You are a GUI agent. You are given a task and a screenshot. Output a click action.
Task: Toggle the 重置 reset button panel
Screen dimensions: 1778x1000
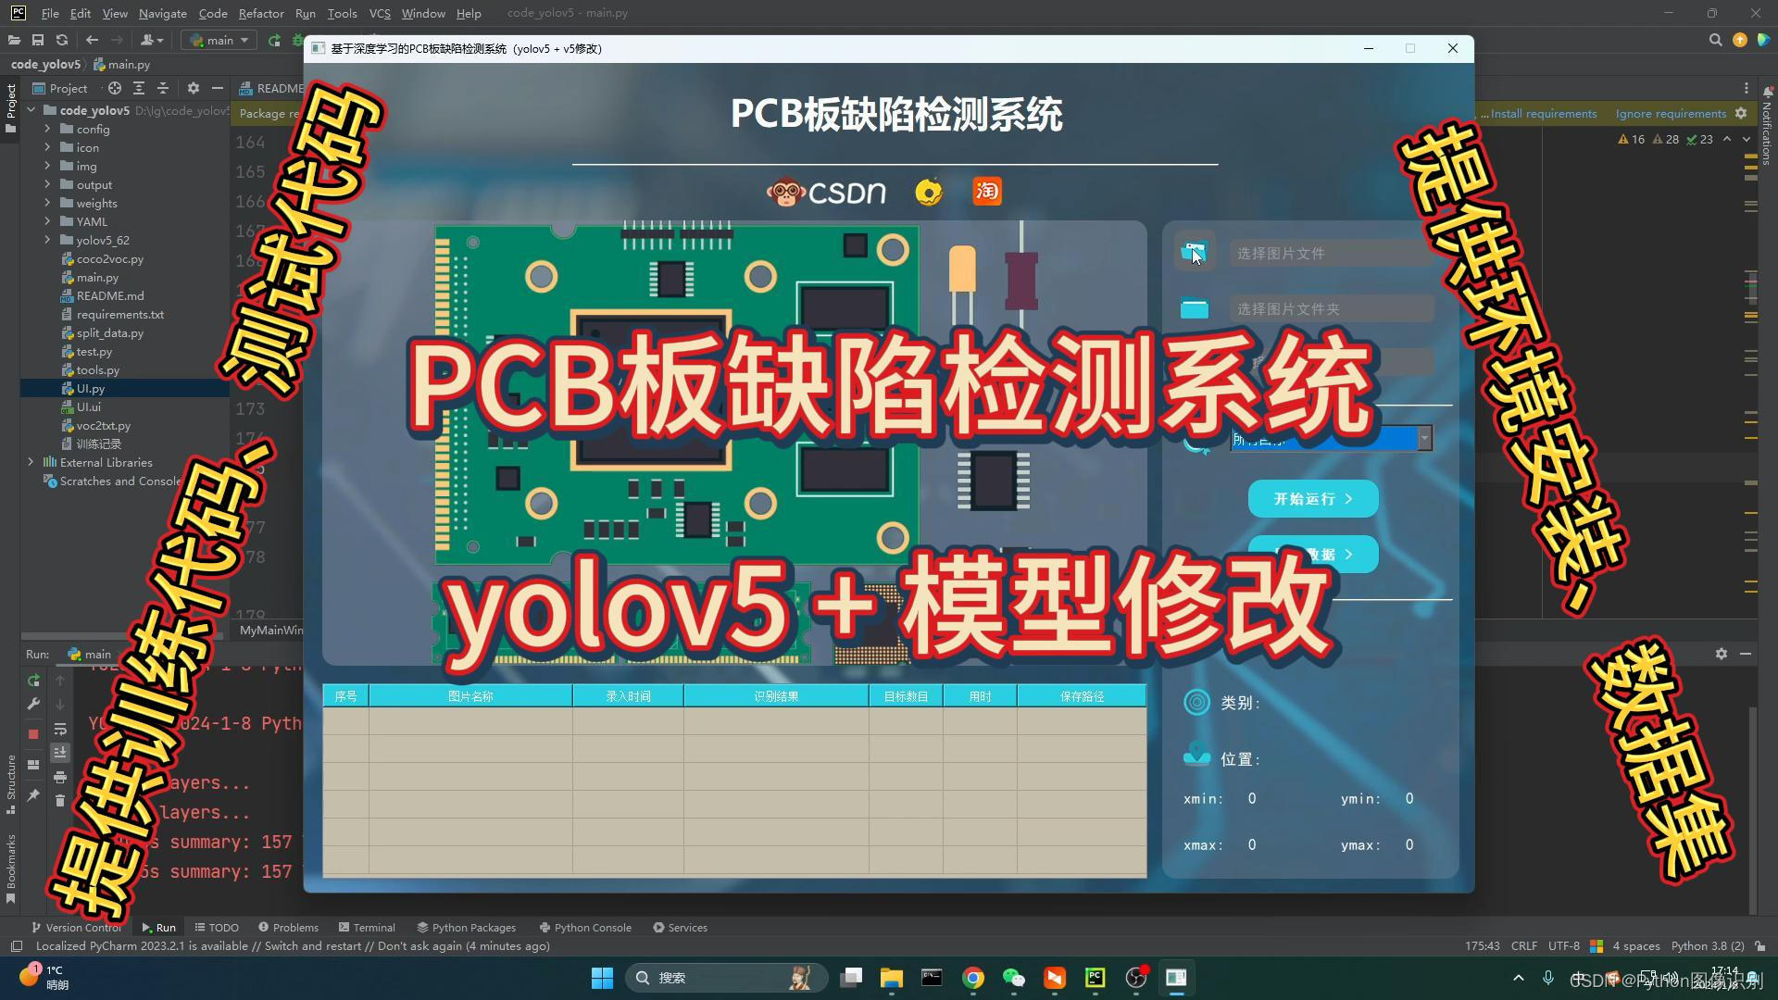(1313, 555)
